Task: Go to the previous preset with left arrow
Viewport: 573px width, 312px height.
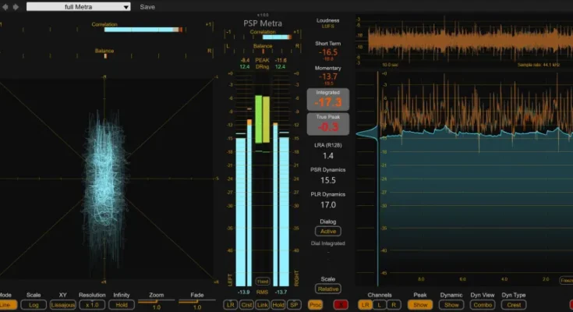Action: tap(5, 7)
